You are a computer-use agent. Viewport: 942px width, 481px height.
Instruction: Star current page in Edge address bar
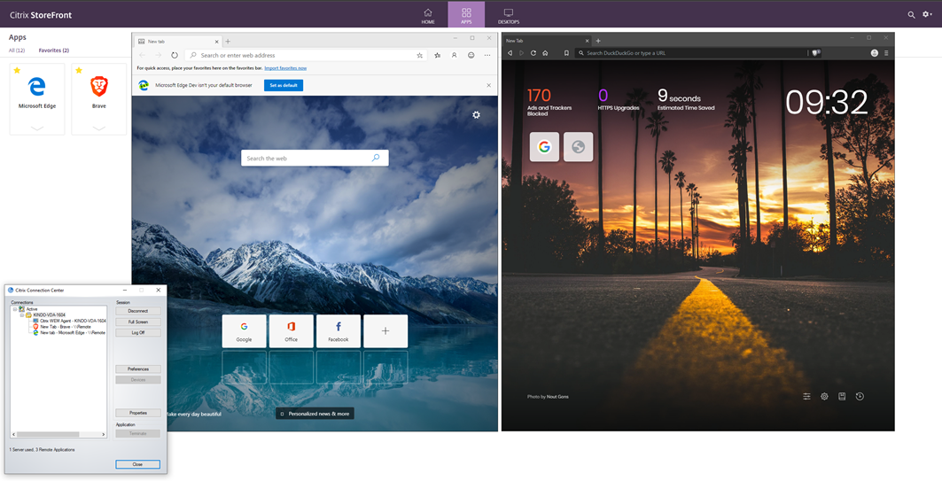[x=419, y=55]
